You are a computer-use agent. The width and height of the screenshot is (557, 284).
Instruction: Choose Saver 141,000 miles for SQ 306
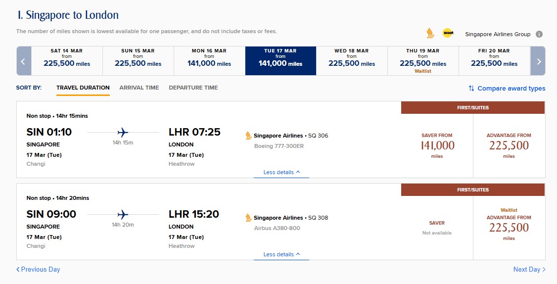click(437, 145)
